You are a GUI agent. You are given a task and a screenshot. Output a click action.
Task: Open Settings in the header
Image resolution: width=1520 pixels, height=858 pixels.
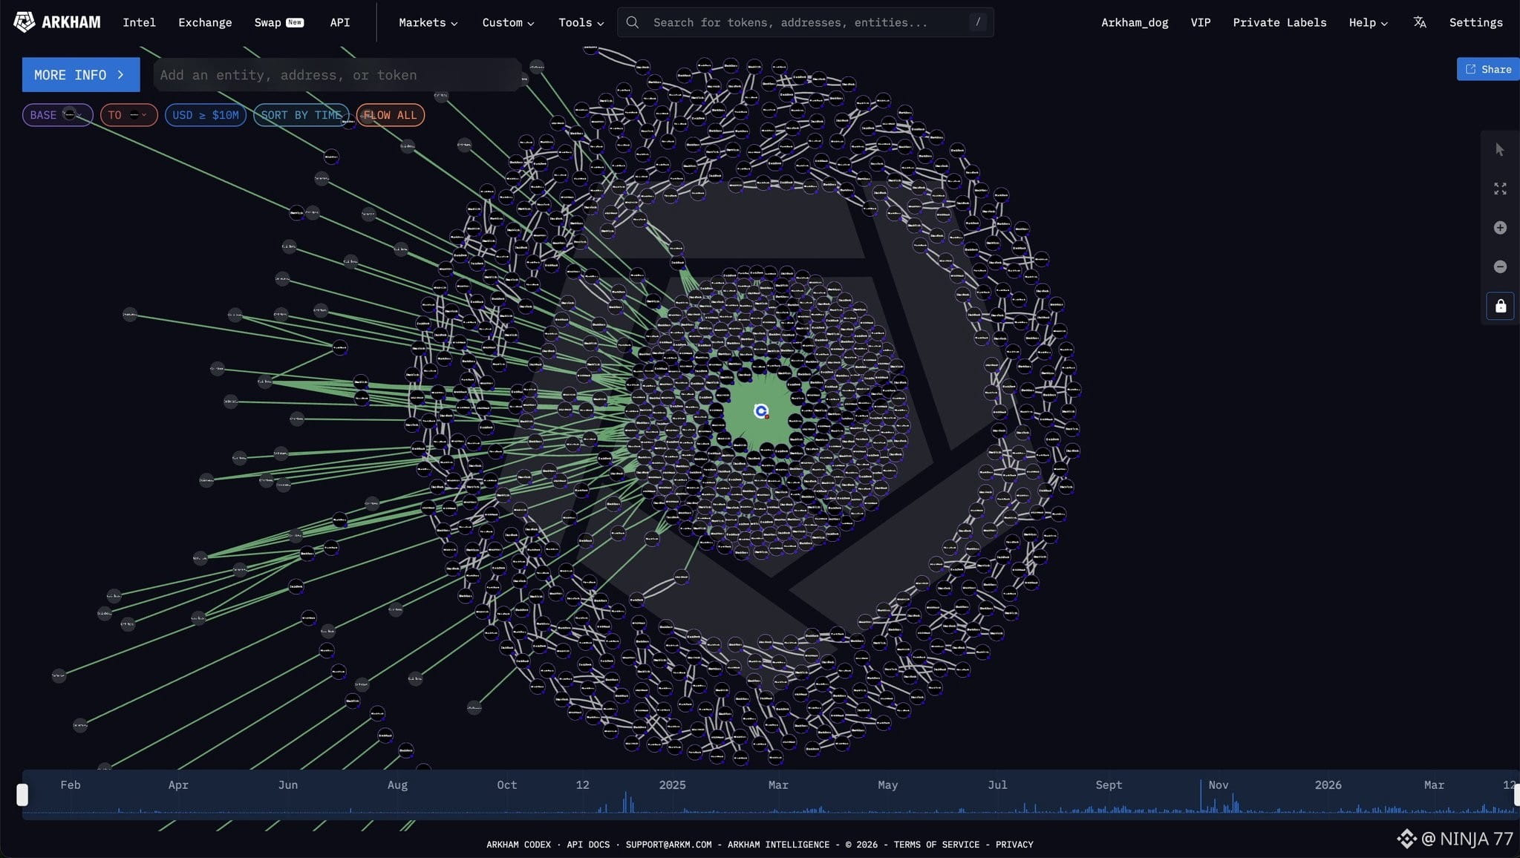[x=1476, y=22]
